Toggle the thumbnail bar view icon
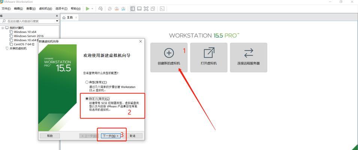 139,9
